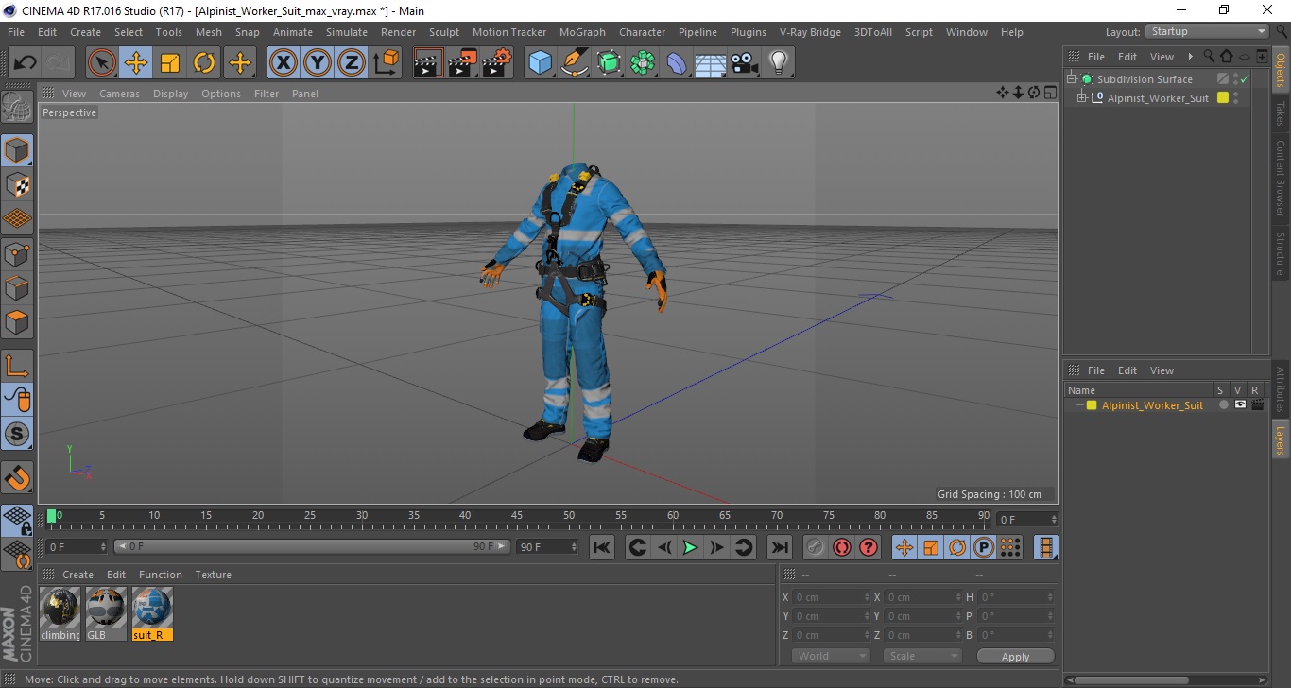Add a Cube primitive object
Viewport: 1291px width, 688px height.
[x=540, y=63]
